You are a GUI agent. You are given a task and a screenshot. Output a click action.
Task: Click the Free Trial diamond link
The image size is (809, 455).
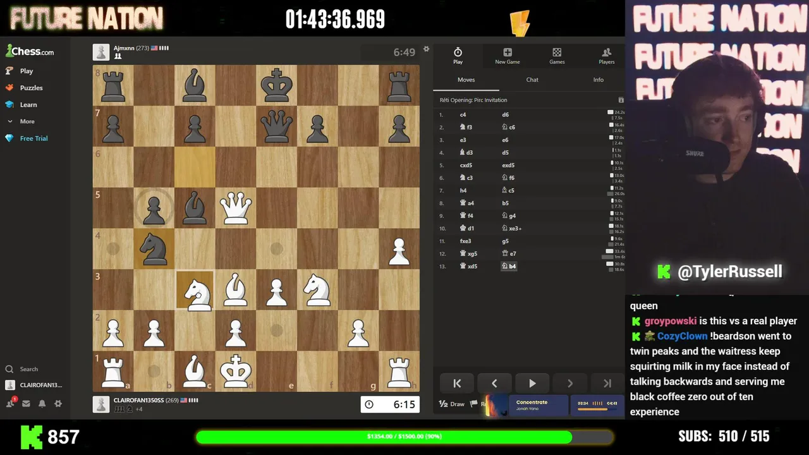[x=33, y=138]
